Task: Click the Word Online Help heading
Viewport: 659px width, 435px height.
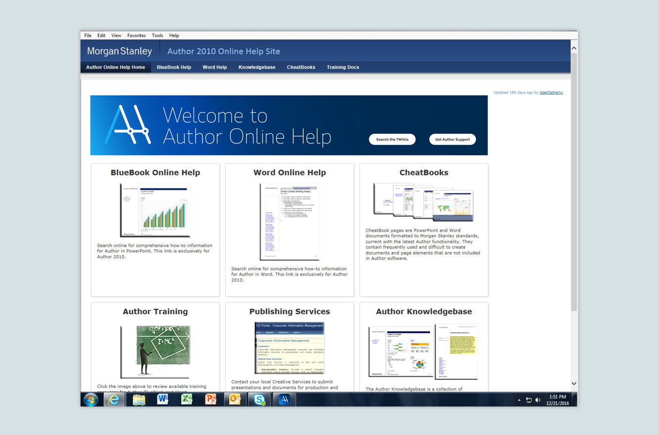Action: (290, 173)
